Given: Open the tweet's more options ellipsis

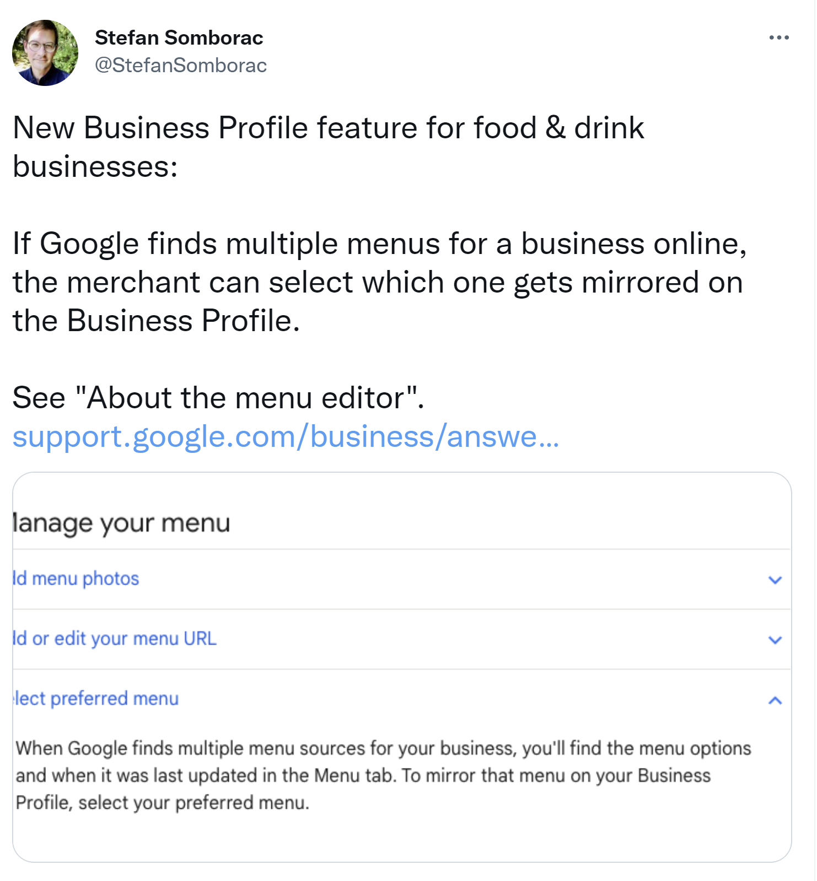Looking at the screenshot, I should [x=778, y=37].
